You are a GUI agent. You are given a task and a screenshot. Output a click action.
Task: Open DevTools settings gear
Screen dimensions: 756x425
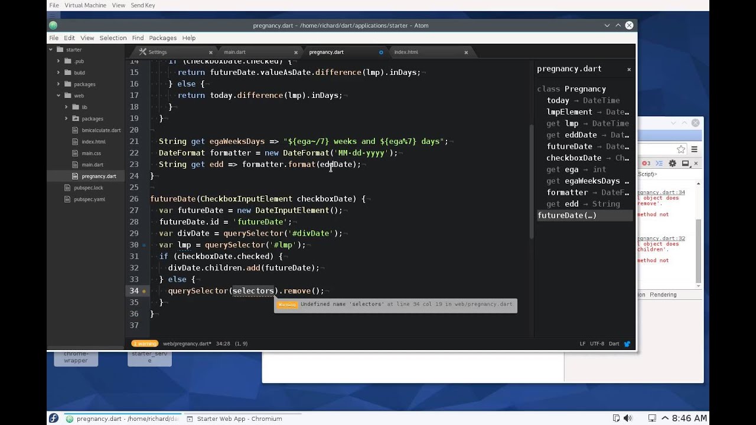point(672,164)
